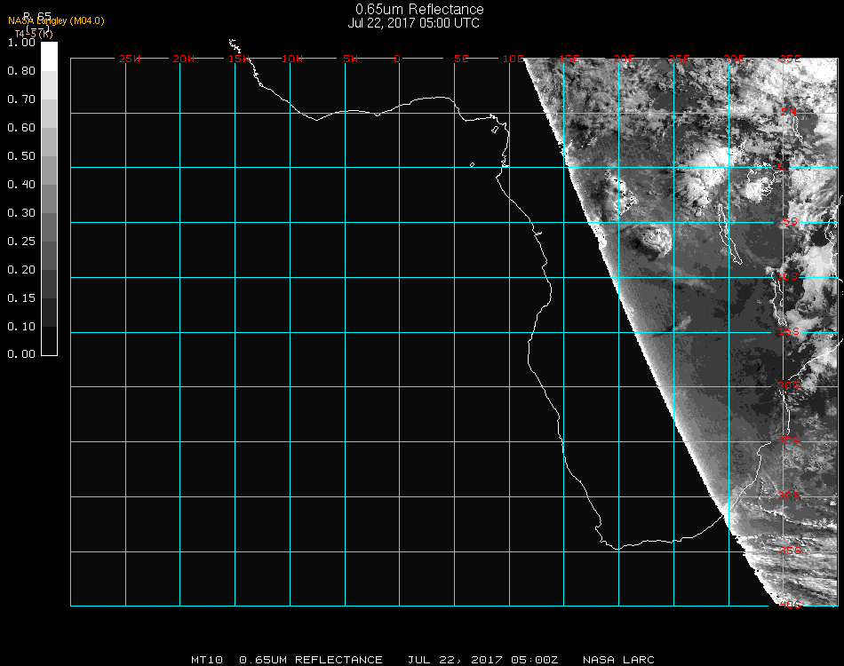The width and height of the screenshot is (844, 666).
Task: Click the colorbar value "0.40"
Action: click(x=21, y=185)
